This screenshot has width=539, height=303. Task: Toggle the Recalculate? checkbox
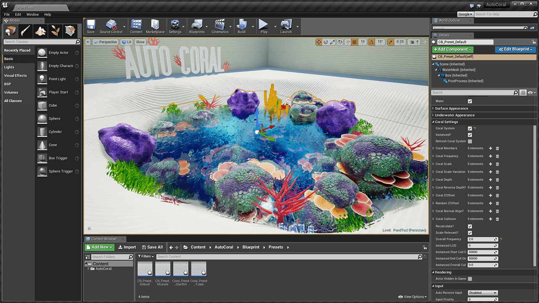(x=470, y=226)
